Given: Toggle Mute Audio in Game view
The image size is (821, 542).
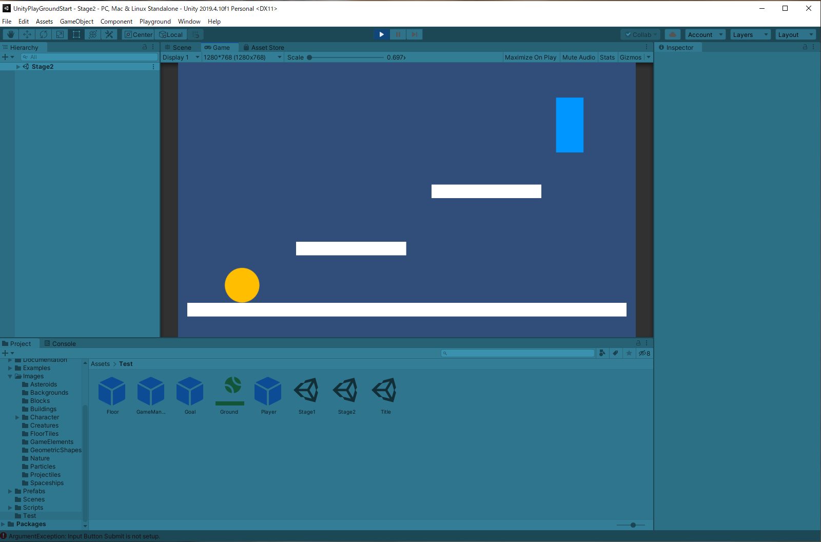Looking at the screenshot, I should (579, 57).
